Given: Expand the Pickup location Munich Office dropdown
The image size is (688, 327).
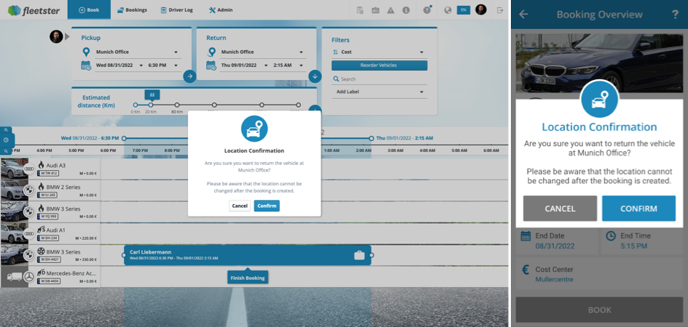Looking at the screenshot, I should point(137,52).
